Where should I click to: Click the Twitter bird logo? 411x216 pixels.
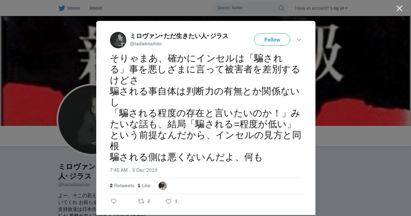click(x=62, y=8)
